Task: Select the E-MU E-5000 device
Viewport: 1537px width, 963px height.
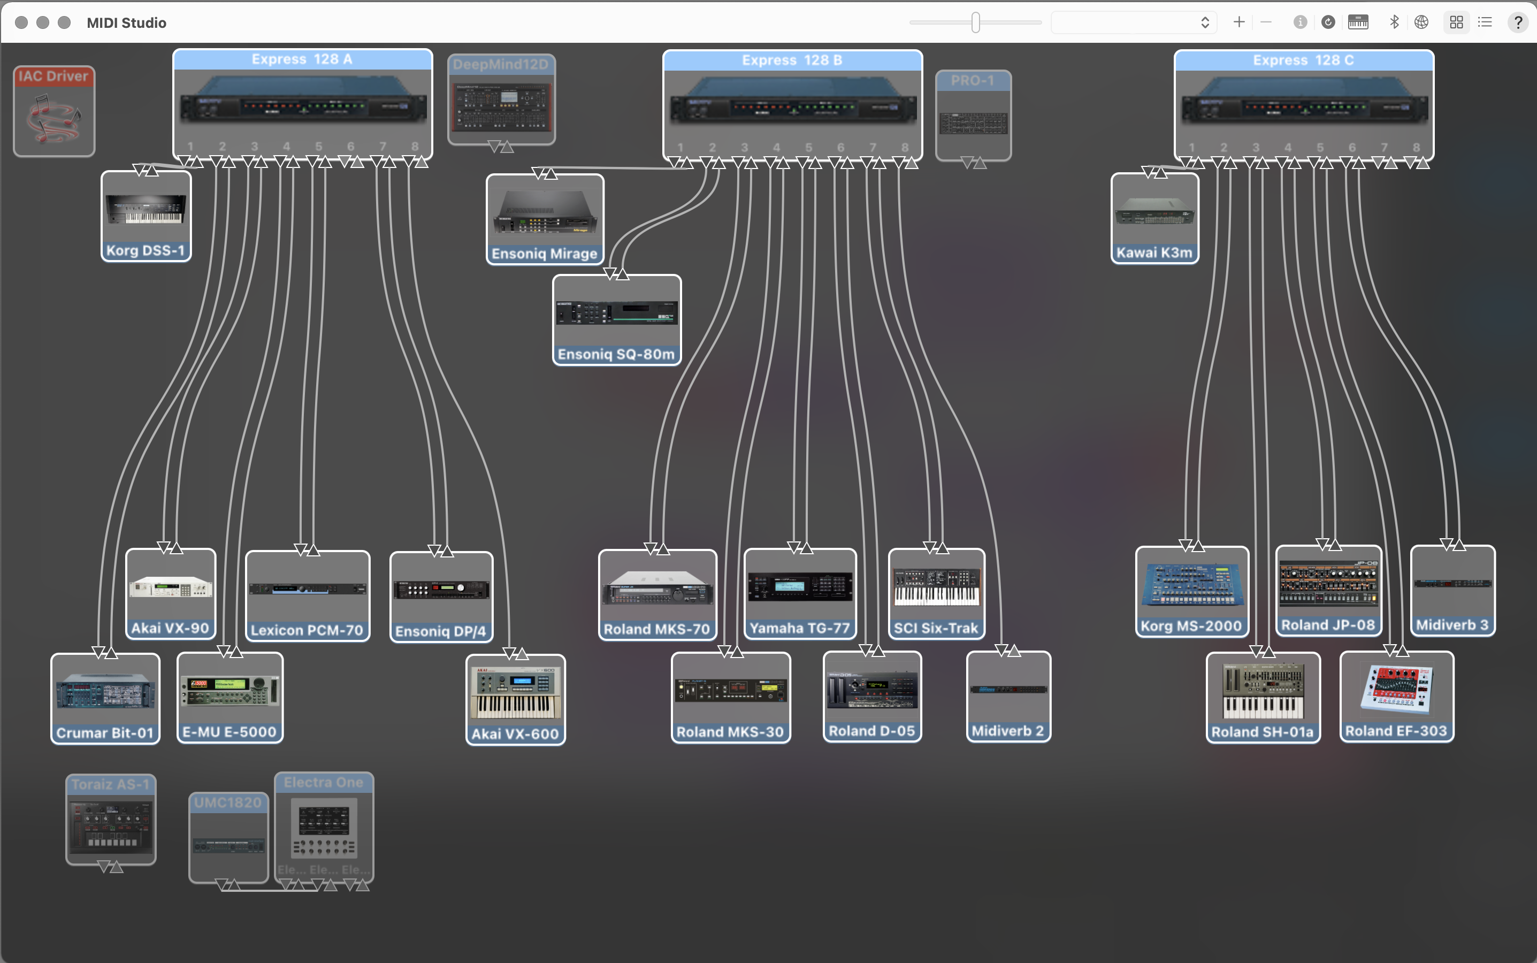Action: click(x=230, y=698)
